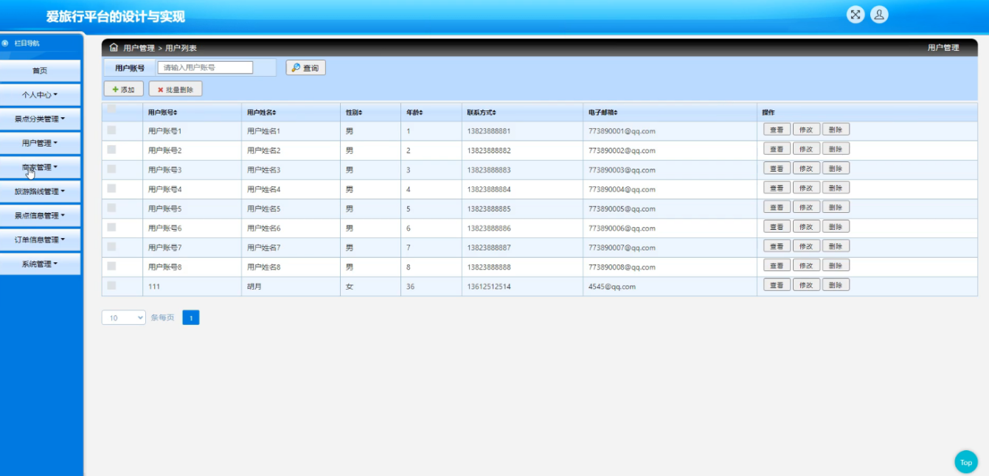The height and width of the screenshot is (476, 989).
Task: Sort by 电子邮箱 column arrows
Action: tap(615, 113)
